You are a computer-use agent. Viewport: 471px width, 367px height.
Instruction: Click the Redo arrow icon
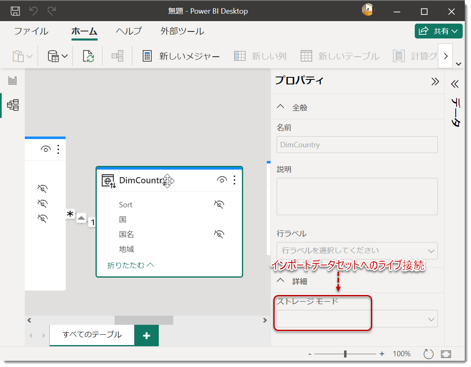[52, 11]
